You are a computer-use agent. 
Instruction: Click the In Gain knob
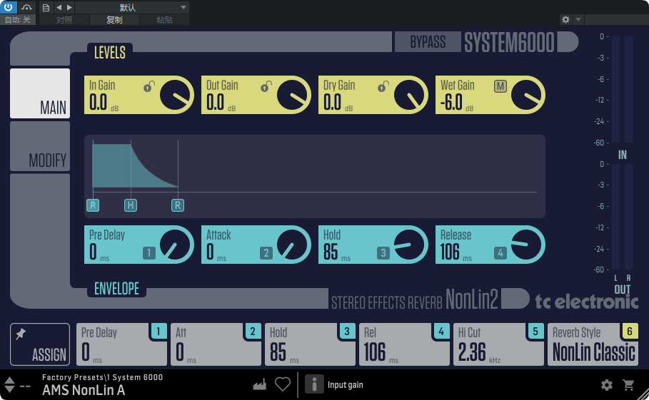pyautogui.click(x=175, y=95)
